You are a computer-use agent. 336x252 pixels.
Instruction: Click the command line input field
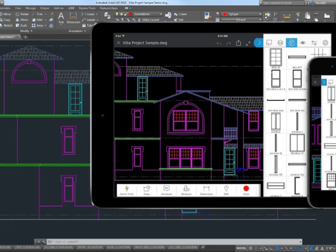(x=175, y=242)
